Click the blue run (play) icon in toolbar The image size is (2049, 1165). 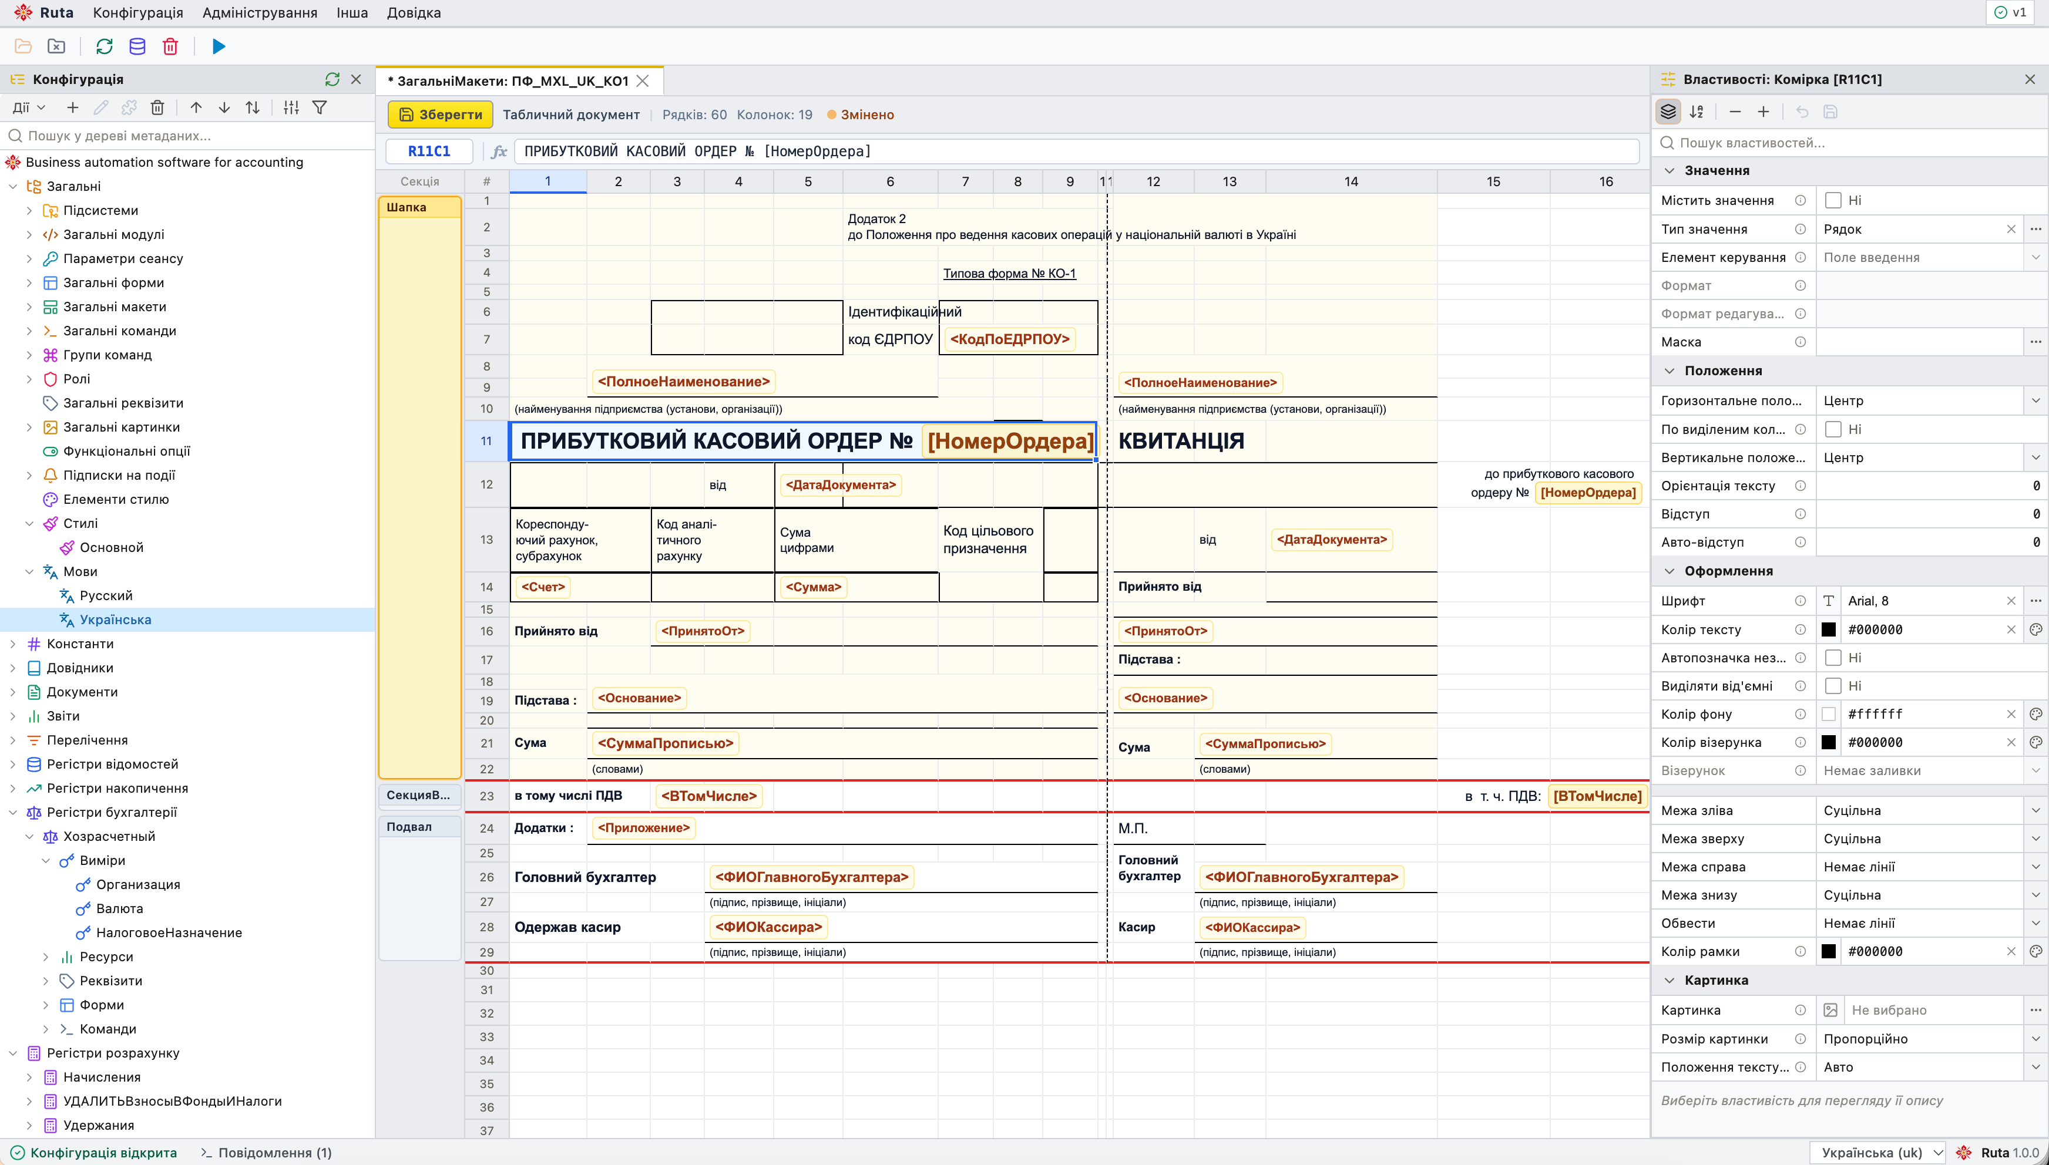pyautogui.click(x=219, y=46)
